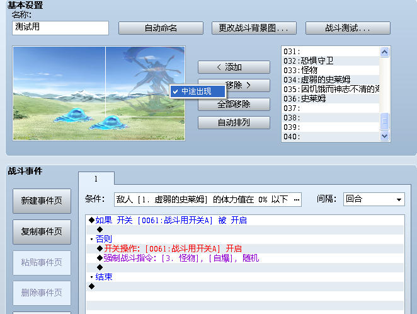Screen dimensions: 417x314
Task: Click the 新建事件页 button
Action: 42,201
